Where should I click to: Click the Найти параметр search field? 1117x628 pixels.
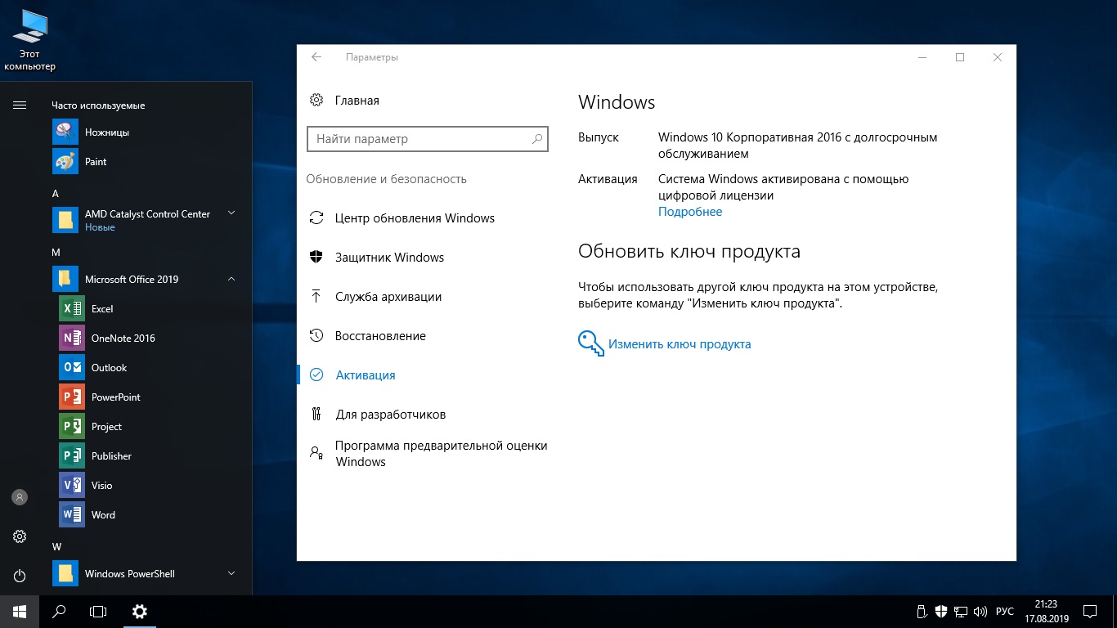click(427, 139)
